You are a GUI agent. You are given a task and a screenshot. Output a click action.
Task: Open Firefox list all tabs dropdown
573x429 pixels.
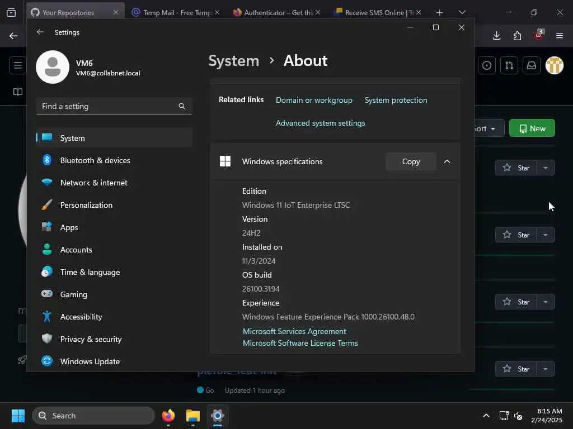[x=462, y=12]
